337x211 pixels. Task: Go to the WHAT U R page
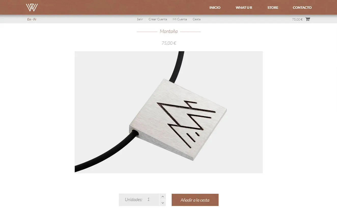[x=244, y=8]
